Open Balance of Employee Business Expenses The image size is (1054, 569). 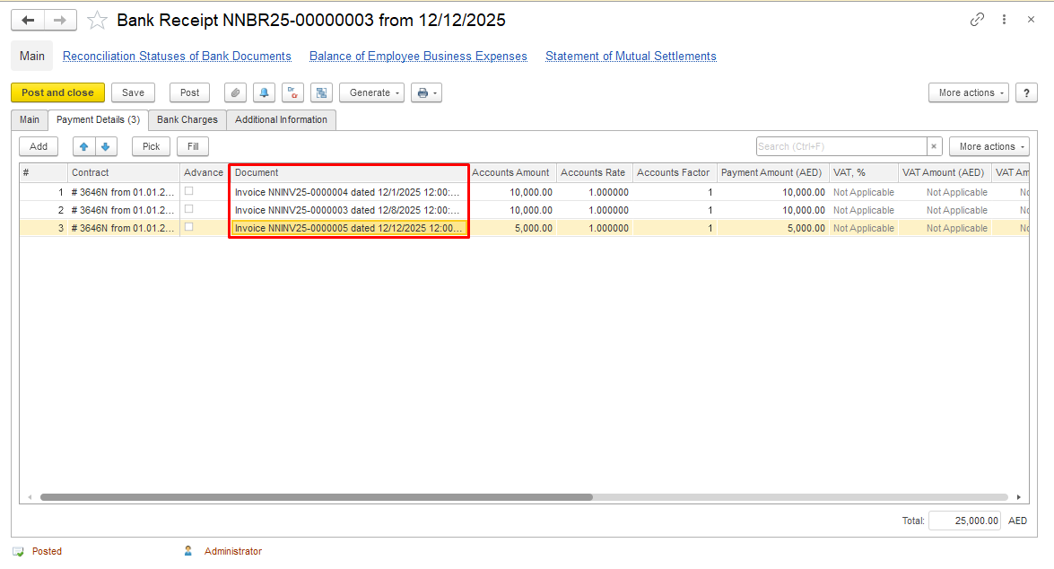[x=418, y=57]
